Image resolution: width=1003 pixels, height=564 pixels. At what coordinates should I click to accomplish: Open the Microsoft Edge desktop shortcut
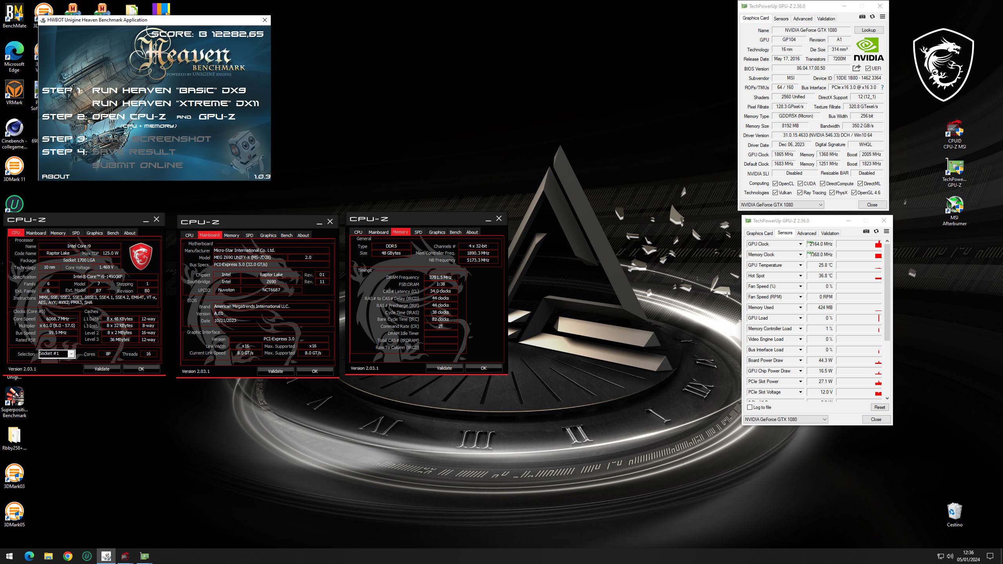(x=14, y=57)
